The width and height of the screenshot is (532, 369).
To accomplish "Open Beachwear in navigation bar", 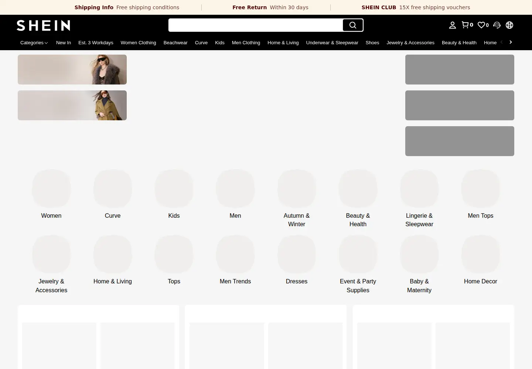I will point(175,42).
